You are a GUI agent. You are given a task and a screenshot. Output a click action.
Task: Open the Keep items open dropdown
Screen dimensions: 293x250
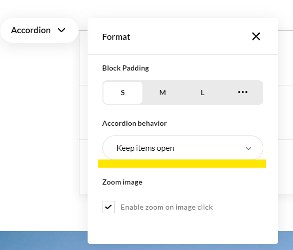(183, 148)
